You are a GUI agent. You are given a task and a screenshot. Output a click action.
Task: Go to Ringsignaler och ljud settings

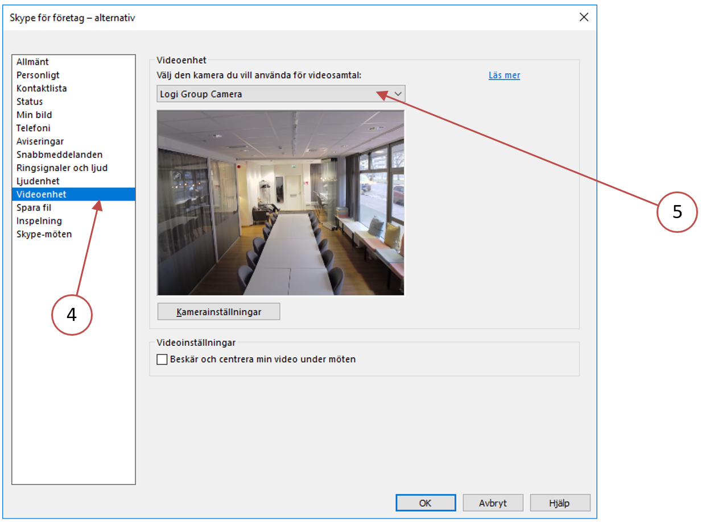(62, 168)
